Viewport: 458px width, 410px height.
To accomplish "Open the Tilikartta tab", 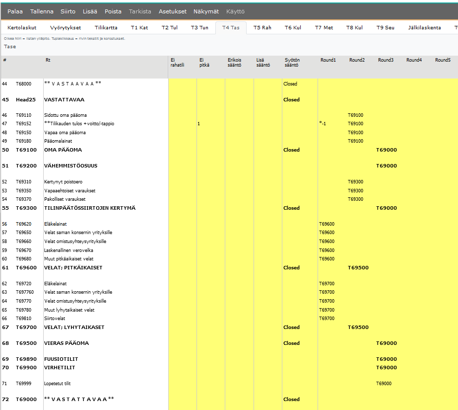I will point(106,28).
